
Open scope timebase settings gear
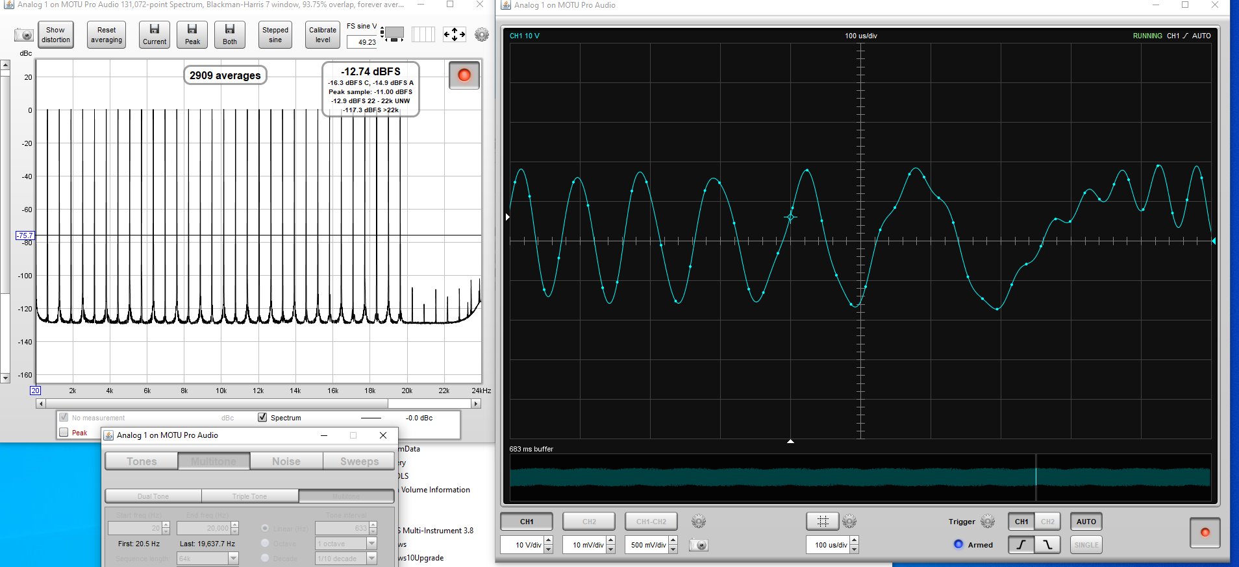[849, 521]
